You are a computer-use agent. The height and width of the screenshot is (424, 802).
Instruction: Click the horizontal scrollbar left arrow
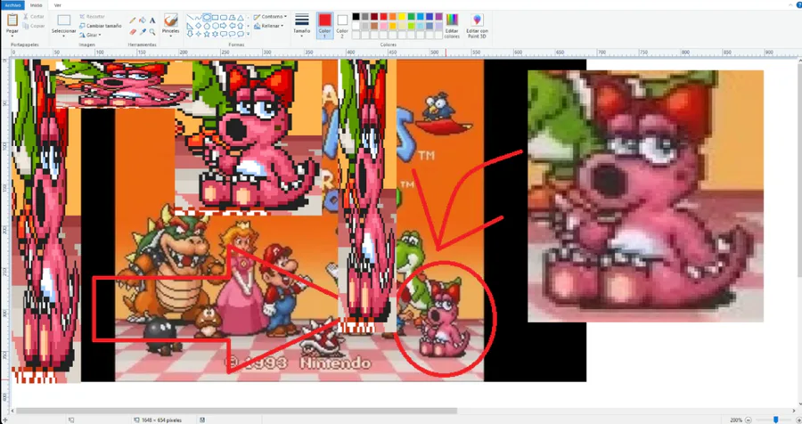tap(12, 411)
